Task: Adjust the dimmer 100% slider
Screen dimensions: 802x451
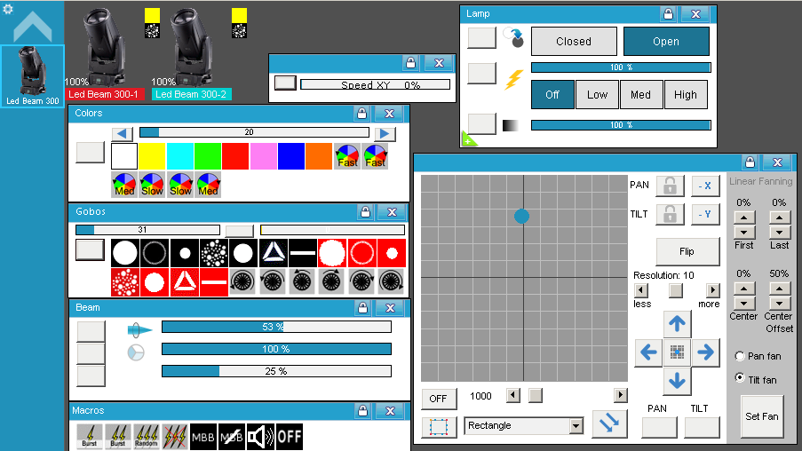Action: click(621, 125)
